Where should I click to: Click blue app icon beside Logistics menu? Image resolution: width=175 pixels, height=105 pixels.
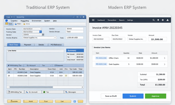tap(7, 21)
